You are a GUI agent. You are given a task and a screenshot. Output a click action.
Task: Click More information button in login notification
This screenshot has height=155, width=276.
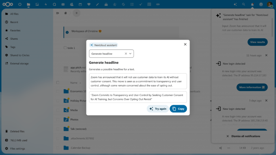click(252, 87)
